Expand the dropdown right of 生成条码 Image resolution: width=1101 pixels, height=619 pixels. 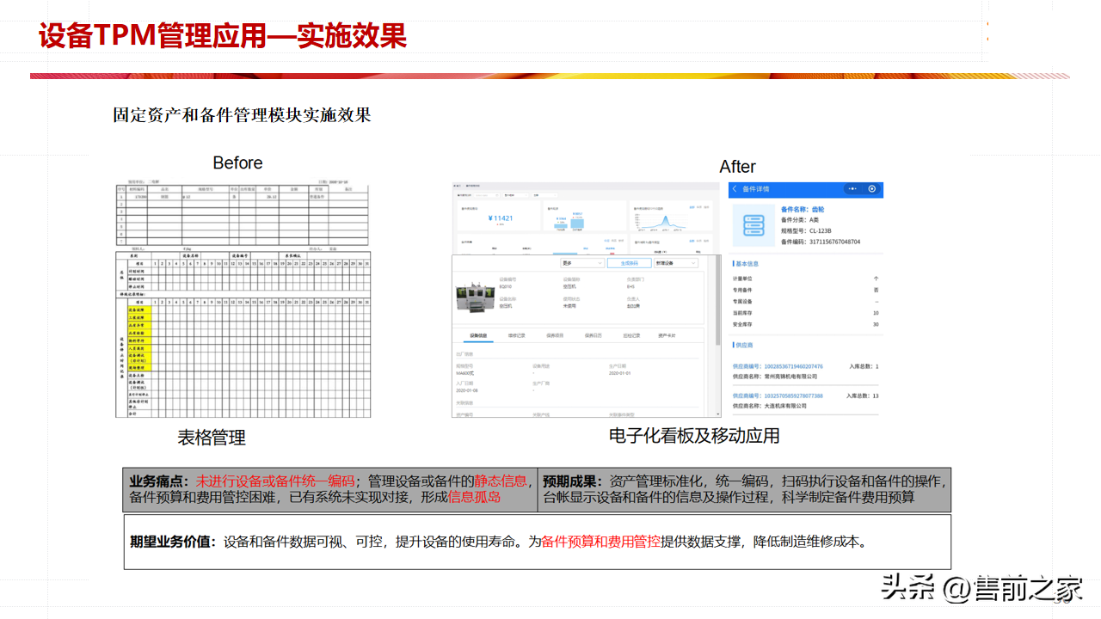pos(676,263)
